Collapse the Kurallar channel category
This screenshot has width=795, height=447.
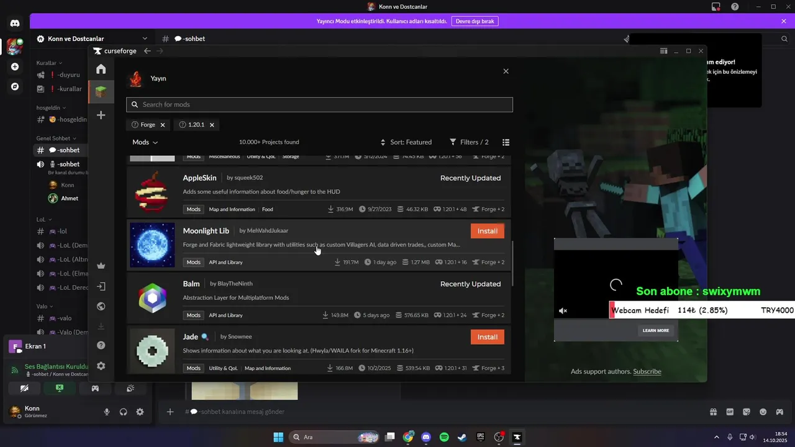(48, 63)
